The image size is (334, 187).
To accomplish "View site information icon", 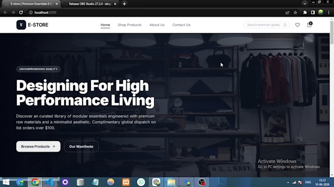I will point(30,13).
